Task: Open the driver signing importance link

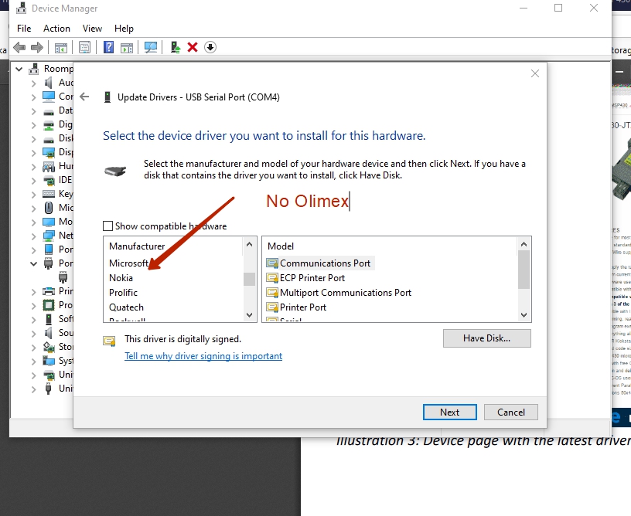Action: click(203, 356)
